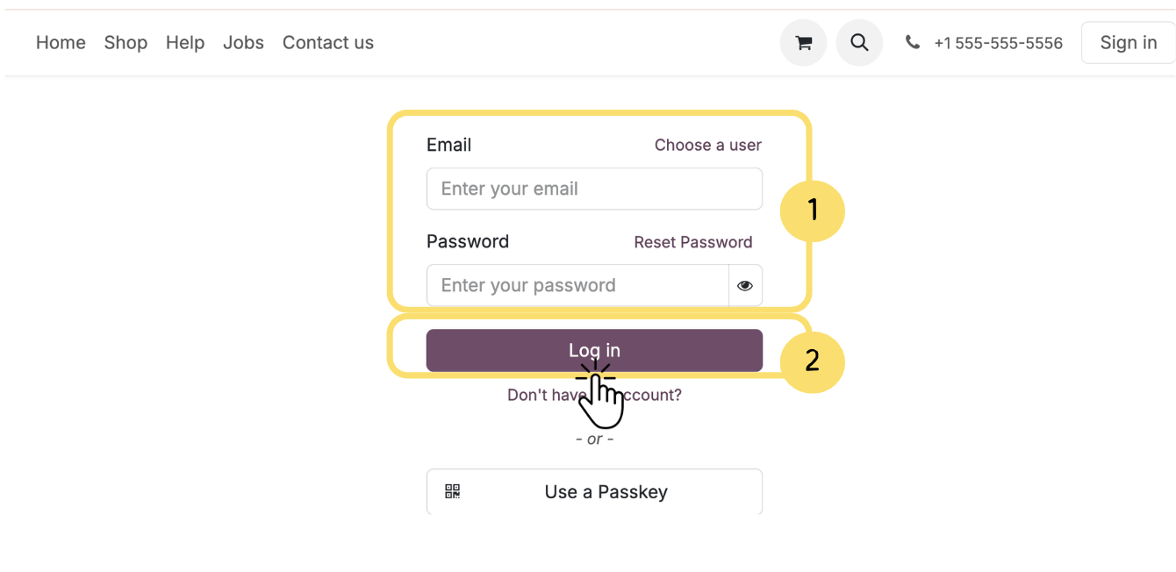Open the Help menu link

click(x=185, y=42)
